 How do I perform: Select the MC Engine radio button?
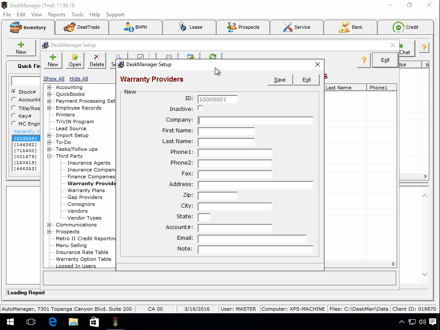click(13, 123)
